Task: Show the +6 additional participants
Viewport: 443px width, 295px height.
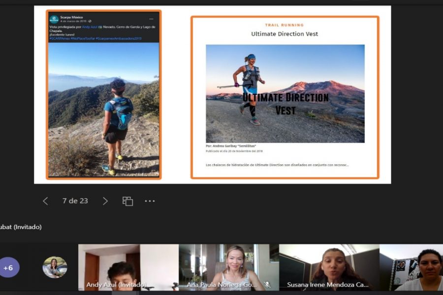Action: (x=8, y=267)
